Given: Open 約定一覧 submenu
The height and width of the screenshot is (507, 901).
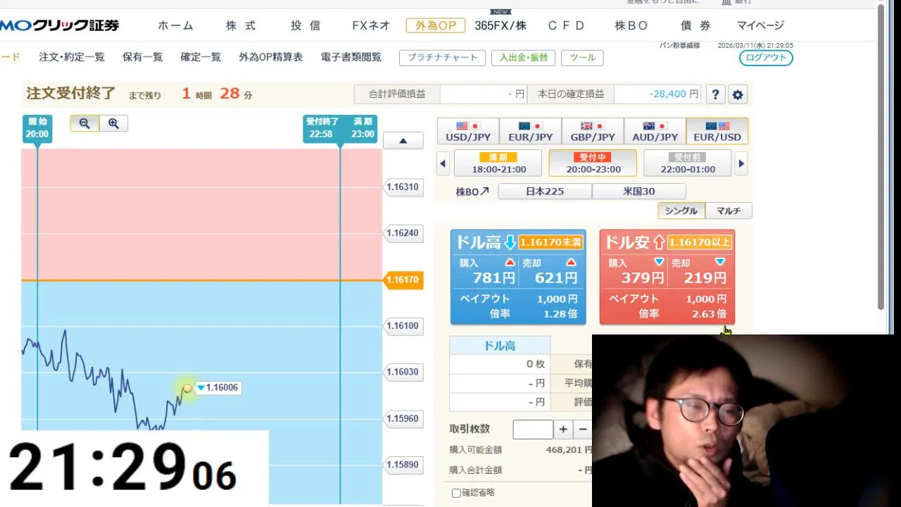Looking at the screenshot, I should point(201,57).
